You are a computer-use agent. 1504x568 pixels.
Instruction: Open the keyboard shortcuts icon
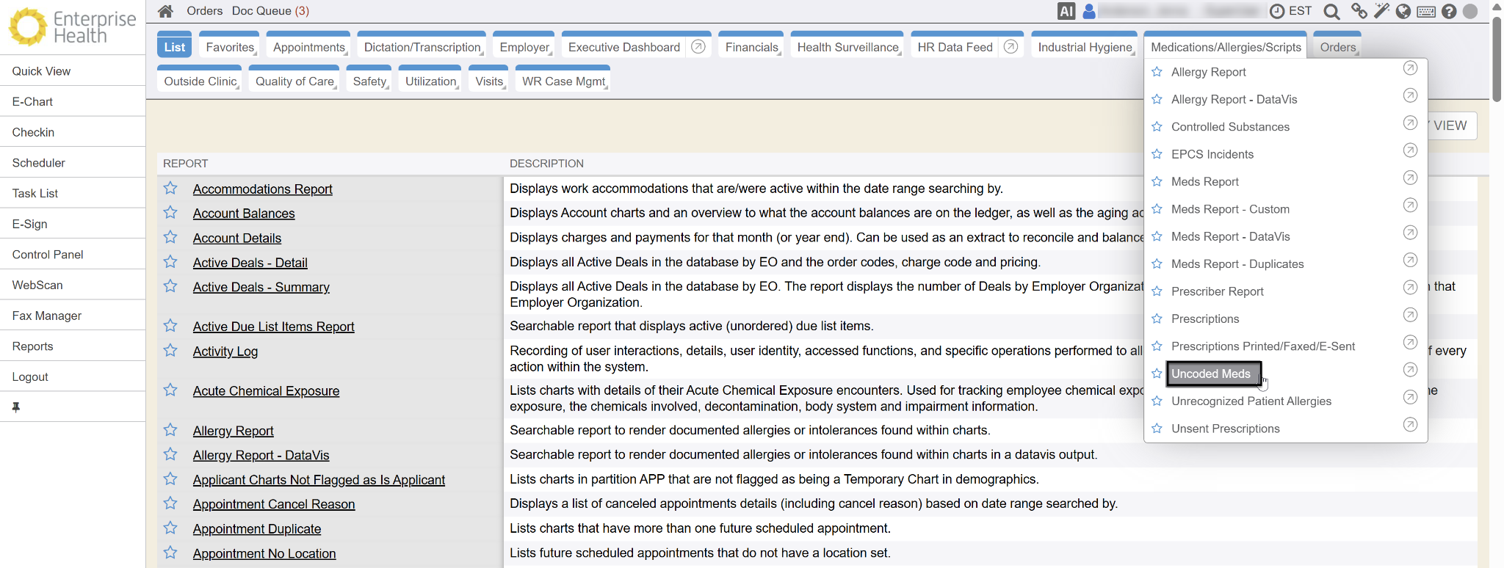coord(1426,12)
